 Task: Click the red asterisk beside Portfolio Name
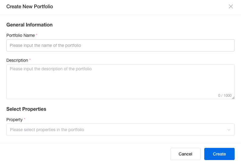[37, 35]
